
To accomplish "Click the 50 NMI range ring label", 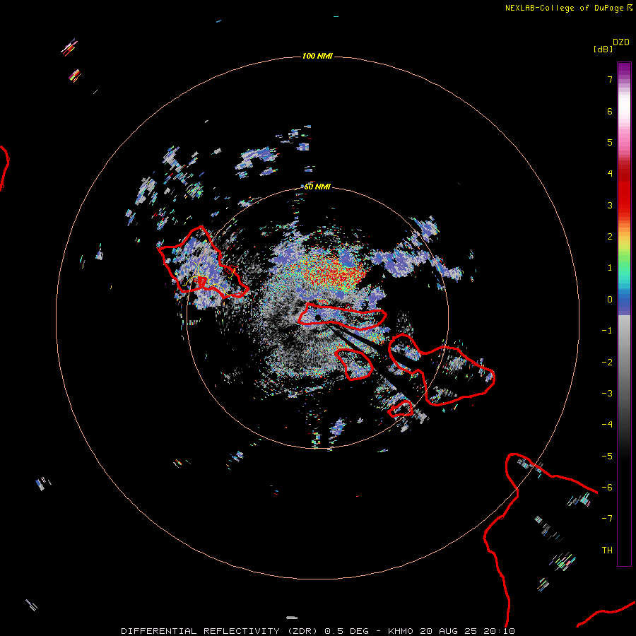I will point(317,187).
